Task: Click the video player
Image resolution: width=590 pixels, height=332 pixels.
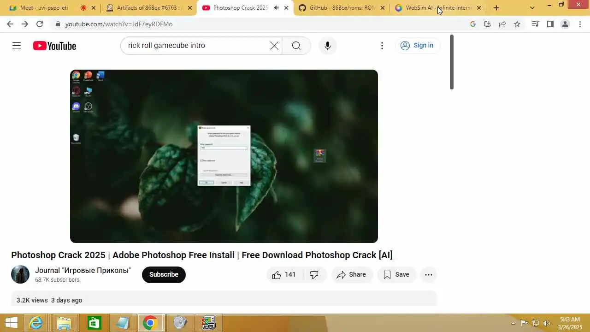Action: pyautogui.click(x=224, y=156)
